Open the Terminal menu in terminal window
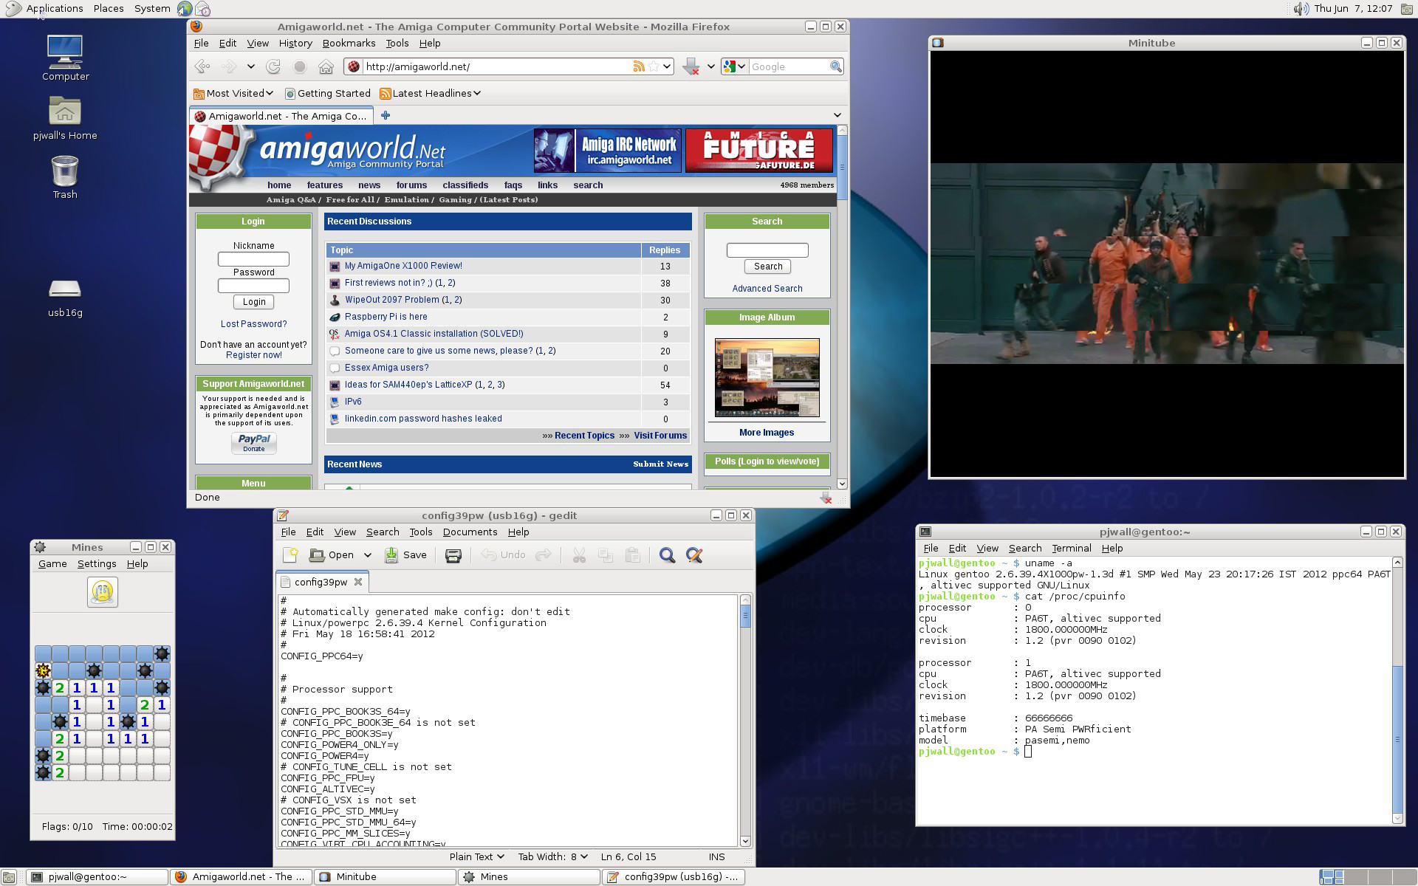 click(x=1071, y=548)
